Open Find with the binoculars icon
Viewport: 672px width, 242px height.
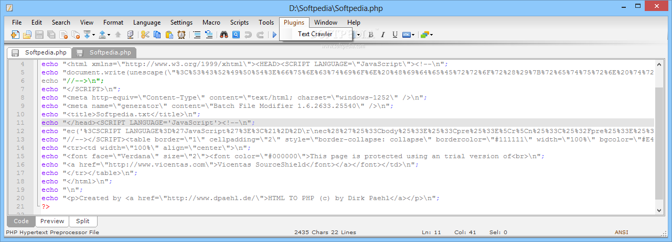(x=224, y=35)
